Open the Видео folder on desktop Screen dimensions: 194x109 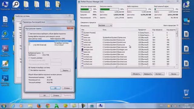tap(26, 5)
